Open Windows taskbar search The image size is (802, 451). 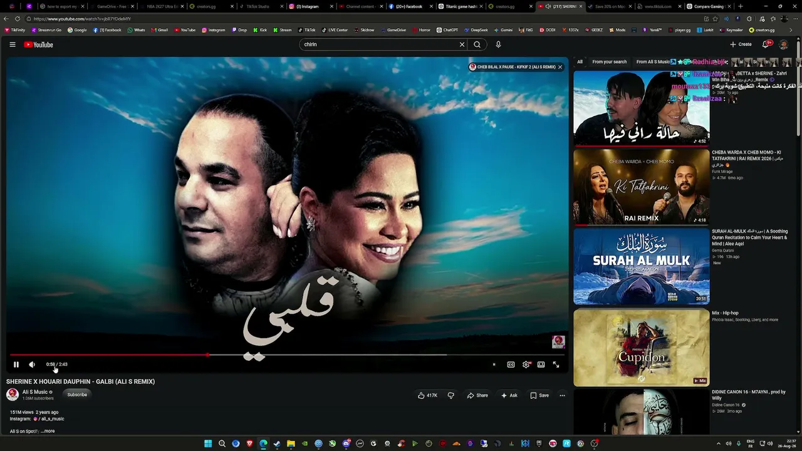point(222,443)
